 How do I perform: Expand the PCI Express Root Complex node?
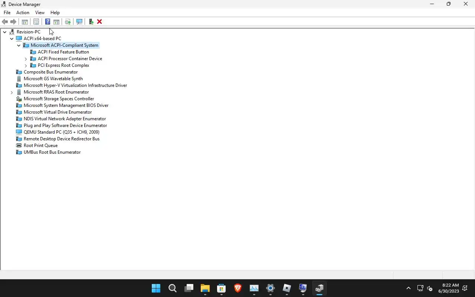(26, 65)
